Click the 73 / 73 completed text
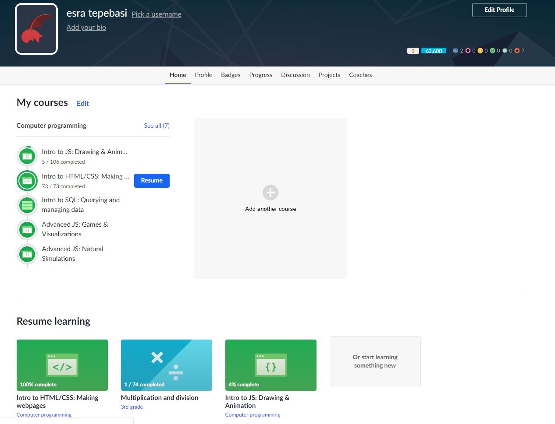Screen dimensions: 555x424 click(64, 186)
